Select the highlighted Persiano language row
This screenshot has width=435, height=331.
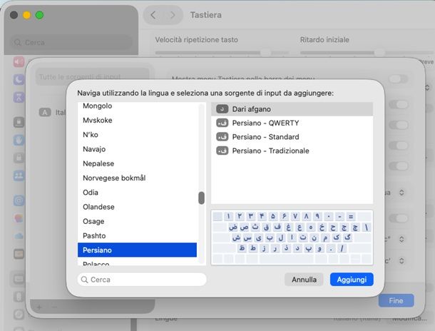click(138, 250)
